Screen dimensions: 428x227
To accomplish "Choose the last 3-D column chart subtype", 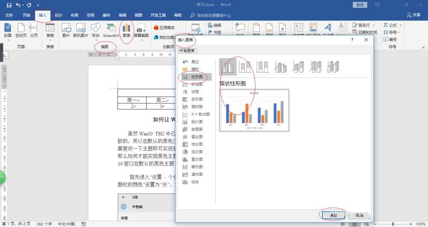I will (x=333, y=67).
